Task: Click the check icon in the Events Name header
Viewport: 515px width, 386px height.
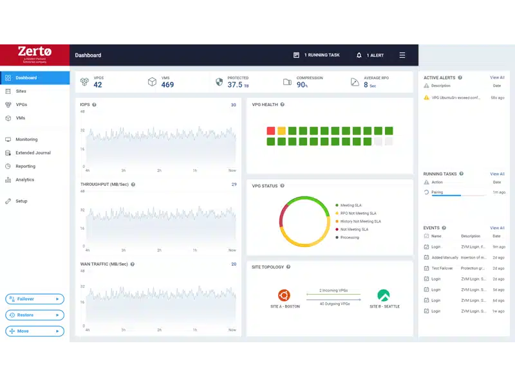Action: click(426, 236)
